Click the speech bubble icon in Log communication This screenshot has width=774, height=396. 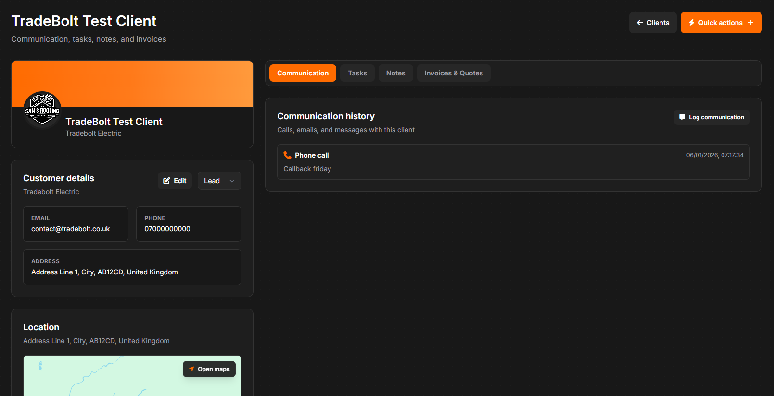tap(682, 117)
